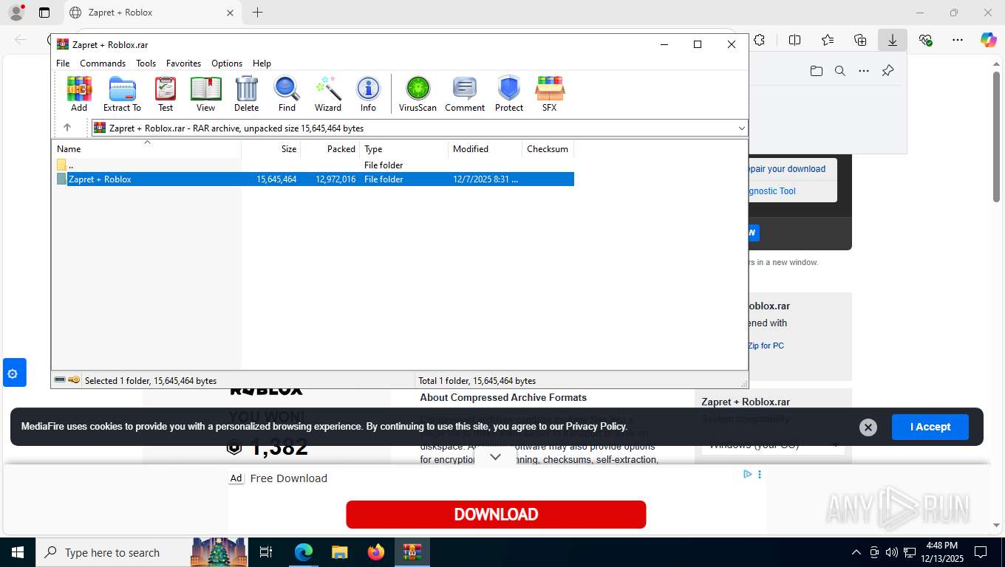Viewport: 1005px width, 567px height.
Task: Open the View toolbar icon
Action: tap(205, 94)
